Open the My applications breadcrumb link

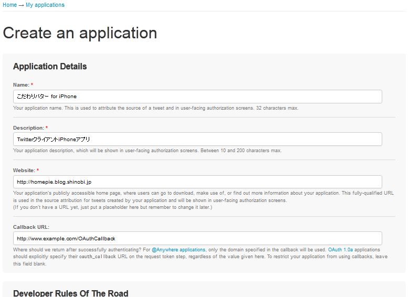[45, 5]
